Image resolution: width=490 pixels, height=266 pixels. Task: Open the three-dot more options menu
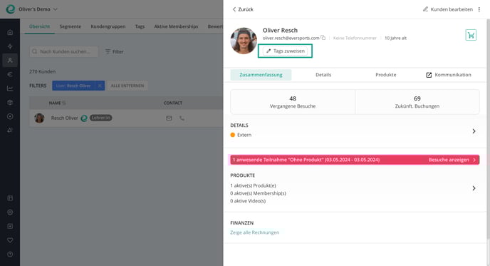coord(479,9)
